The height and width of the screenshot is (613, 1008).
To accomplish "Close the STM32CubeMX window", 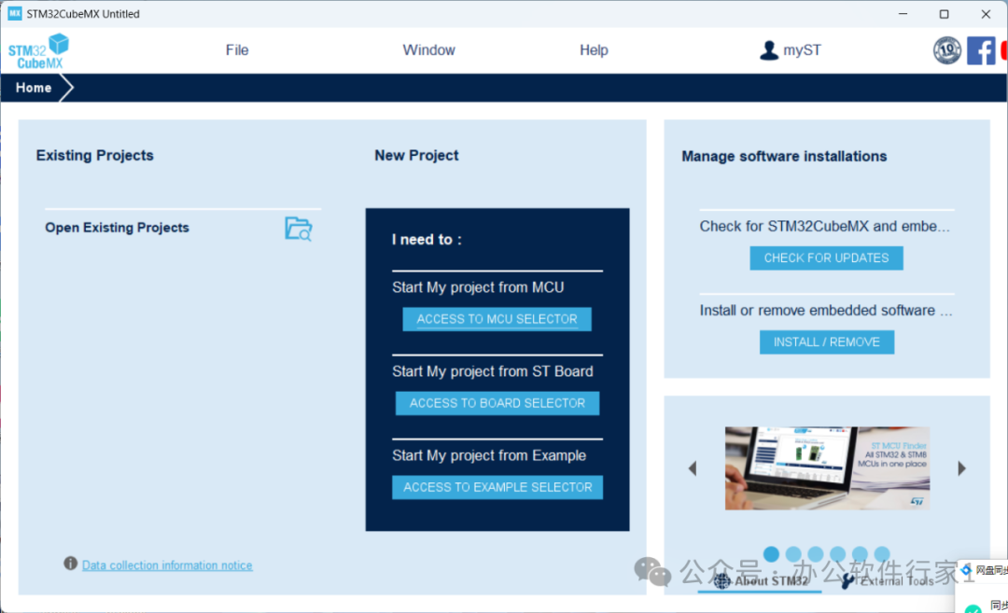I will [x=986, y=13].
